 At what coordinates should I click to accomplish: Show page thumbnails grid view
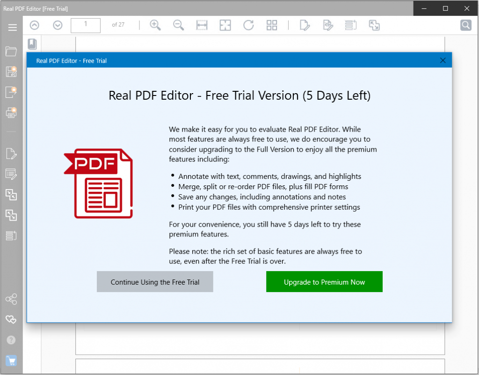pyautogui.click(x=272, y=25)
